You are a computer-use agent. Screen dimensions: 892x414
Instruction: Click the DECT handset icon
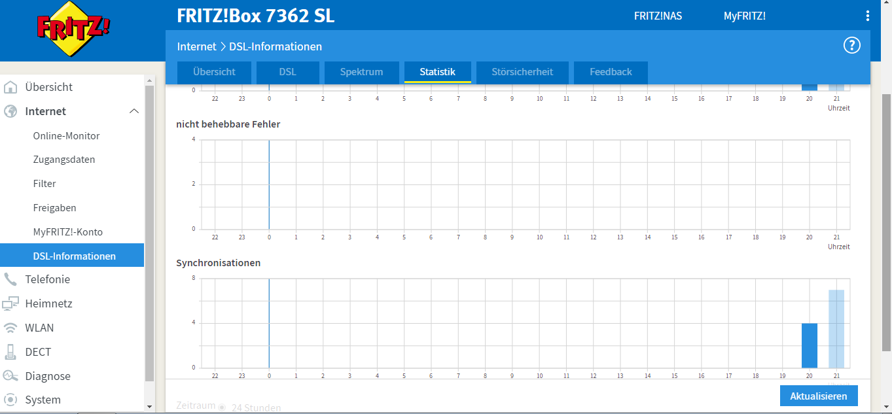[x=10, y=352]
